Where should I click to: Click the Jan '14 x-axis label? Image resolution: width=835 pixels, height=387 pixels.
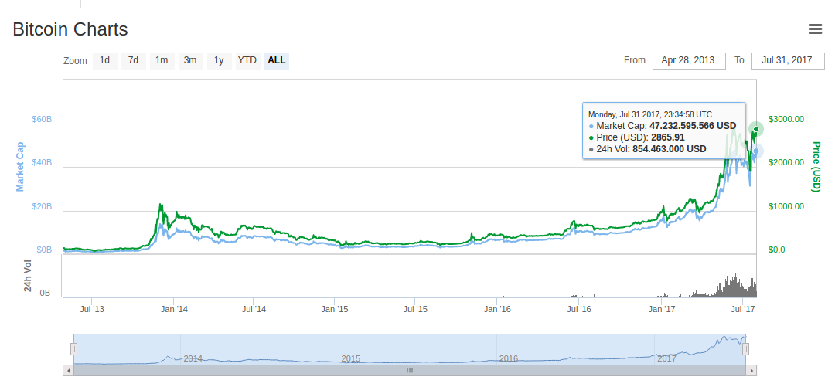(174, 309)
